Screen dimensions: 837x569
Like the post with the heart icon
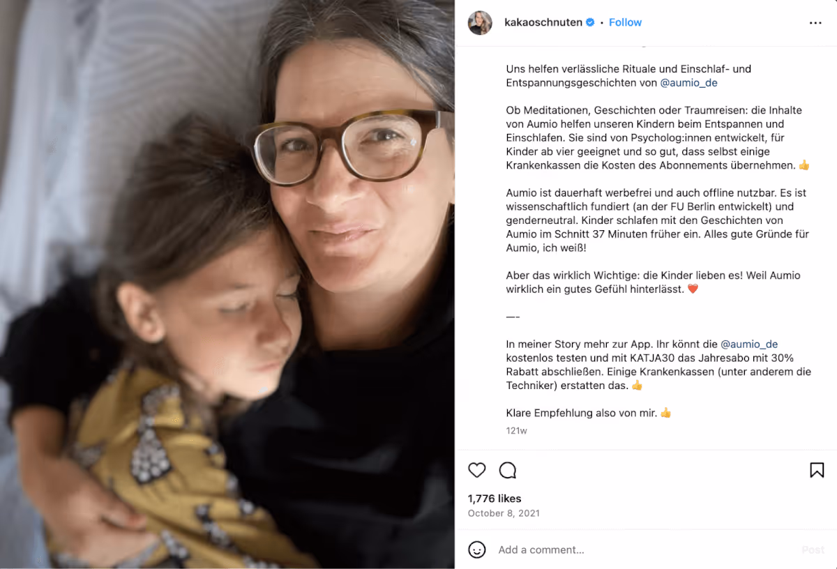(x=477, y=470)
